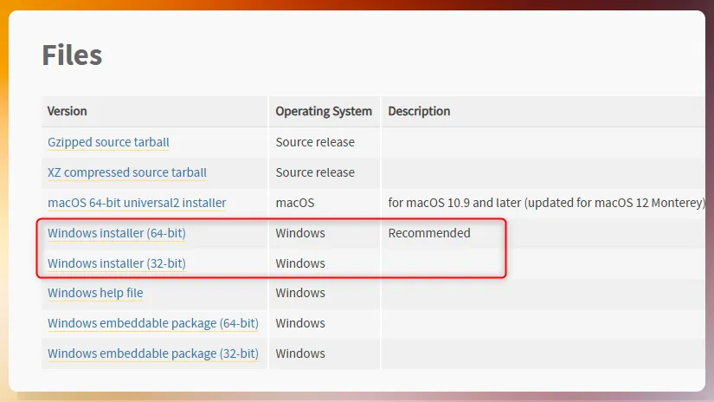Screen dimensions: 714x402
Task: Click Source release in the XZ tarball row
Action: pyautogui.click(x=315, y=172)
